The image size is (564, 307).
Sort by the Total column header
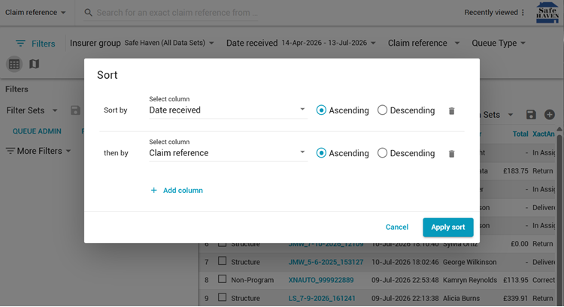click(x=520, y=134)
